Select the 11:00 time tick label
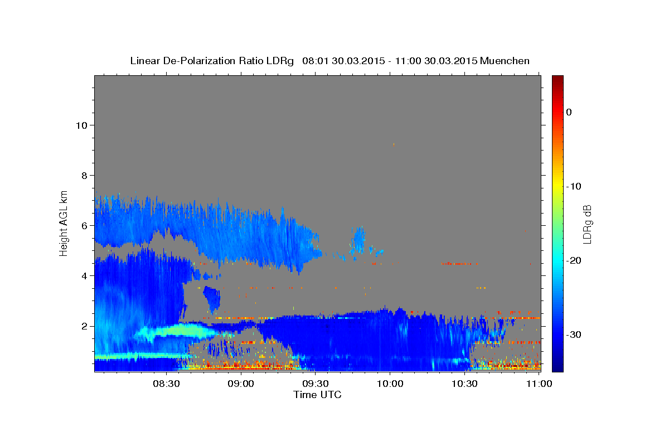This screenshot has height=446, width=669. coord(538,384)
